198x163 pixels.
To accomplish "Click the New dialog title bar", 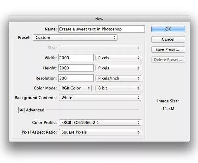I will (99, 19).
